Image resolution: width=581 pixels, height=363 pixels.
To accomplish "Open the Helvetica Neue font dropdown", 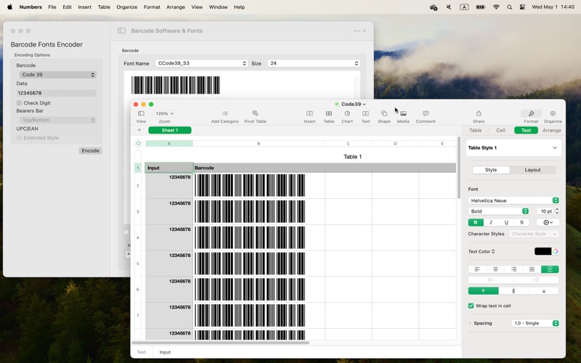I will [x=513, y=200].
